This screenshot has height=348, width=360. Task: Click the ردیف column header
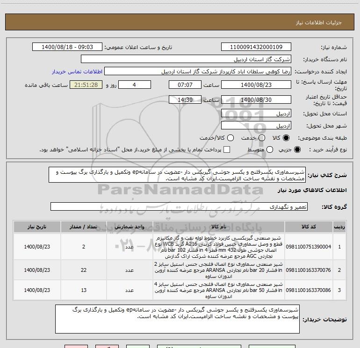tap(339, 227)
